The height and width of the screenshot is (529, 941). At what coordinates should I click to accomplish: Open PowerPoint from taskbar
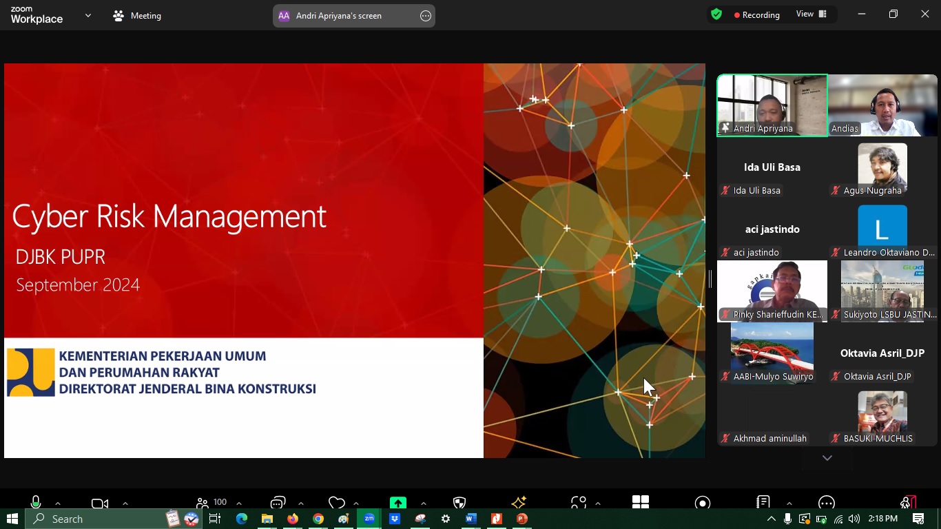pos(522,519)
